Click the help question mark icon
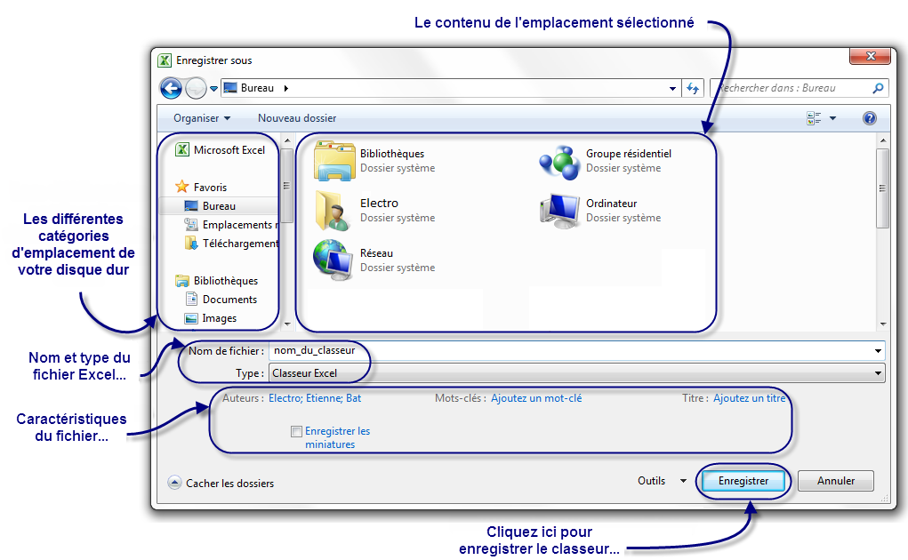This screenshot has height=560, width=908. (x=869, y=118)
